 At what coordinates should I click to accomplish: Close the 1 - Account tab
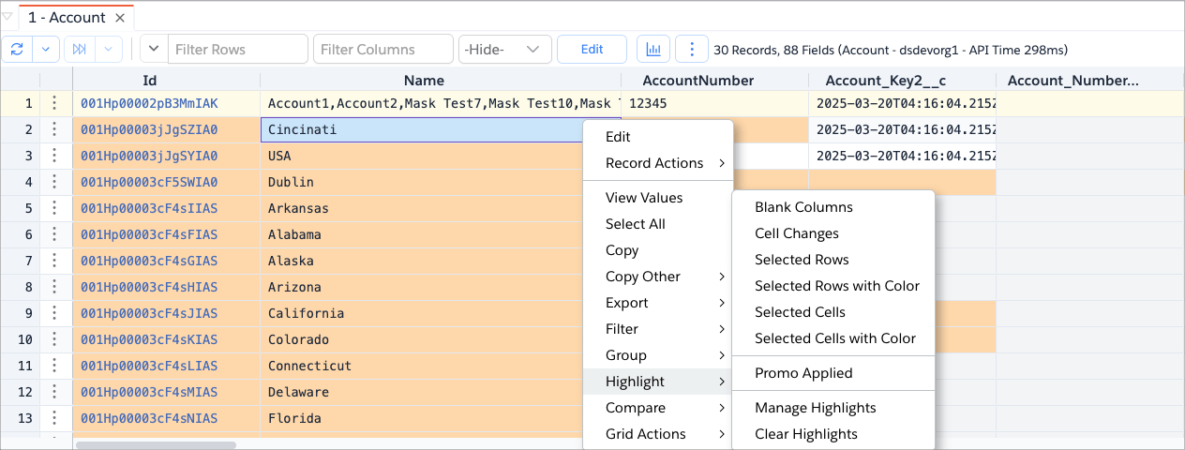(119, 18)
